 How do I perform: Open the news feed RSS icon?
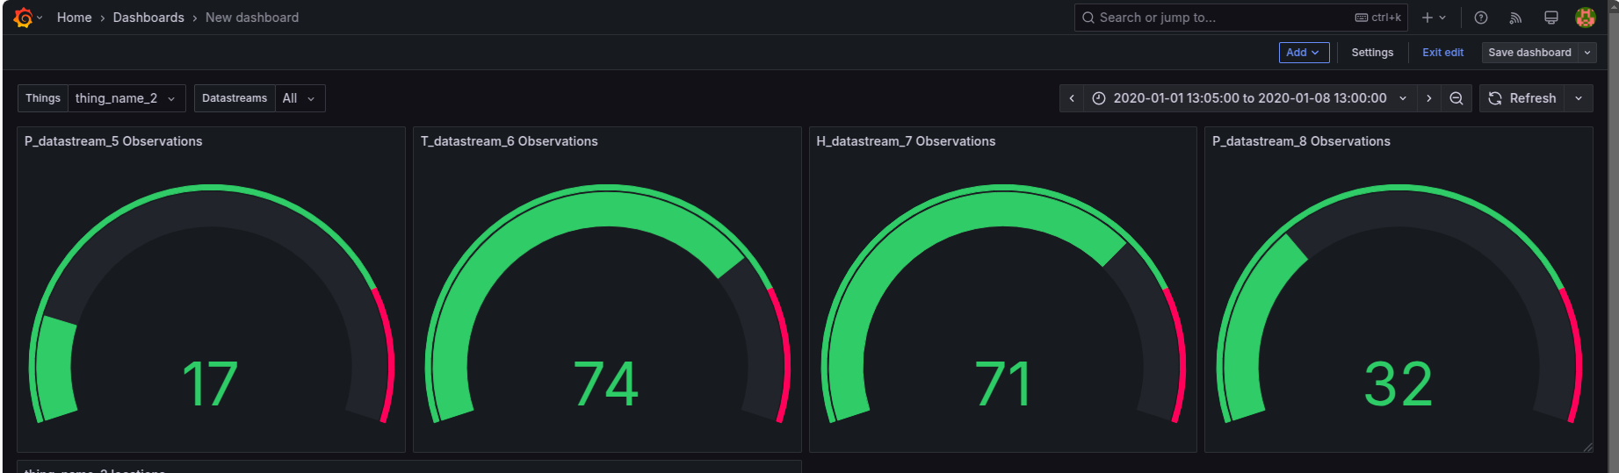pyautogui.click(x=1515, y=18)
